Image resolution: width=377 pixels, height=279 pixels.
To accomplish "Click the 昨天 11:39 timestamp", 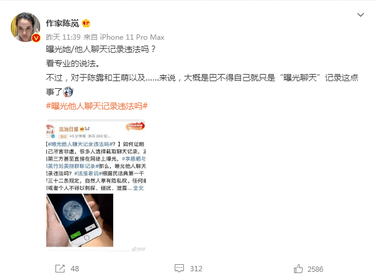I will point(63,37).
